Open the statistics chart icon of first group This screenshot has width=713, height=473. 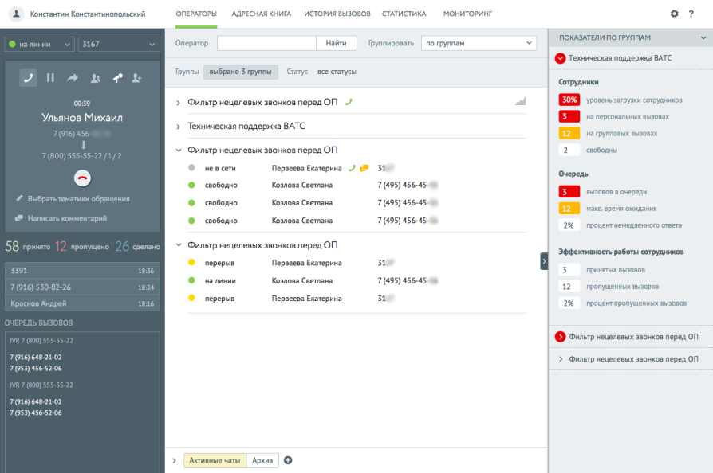520,101
